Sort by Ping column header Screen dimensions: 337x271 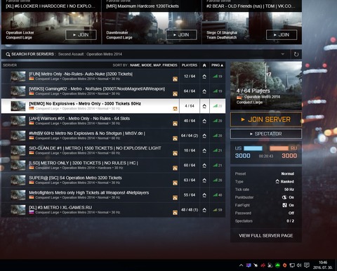click(x=217, y=65)
